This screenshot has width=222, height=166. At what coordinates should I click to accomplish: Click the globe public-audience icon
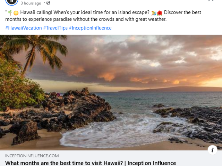point(48,3)
